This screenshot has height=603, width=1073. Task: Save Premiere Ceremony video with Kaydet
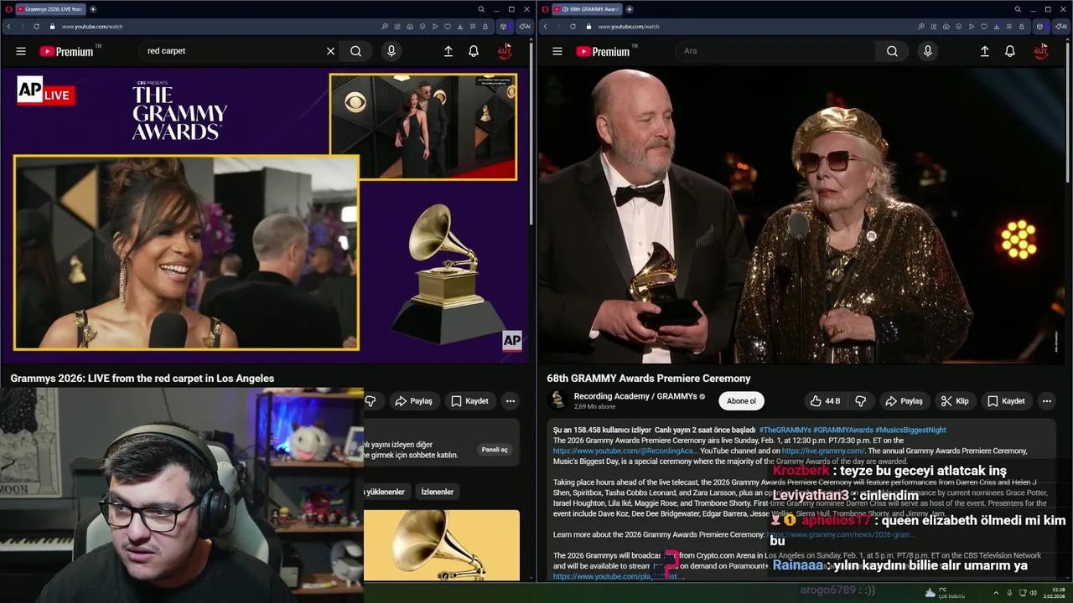point(1006,401)
